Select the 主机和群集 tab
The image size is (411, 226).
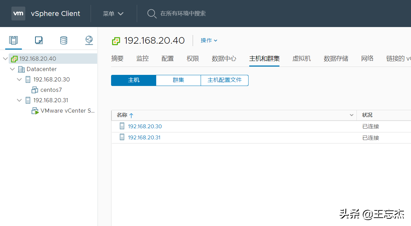coord(264,59)
